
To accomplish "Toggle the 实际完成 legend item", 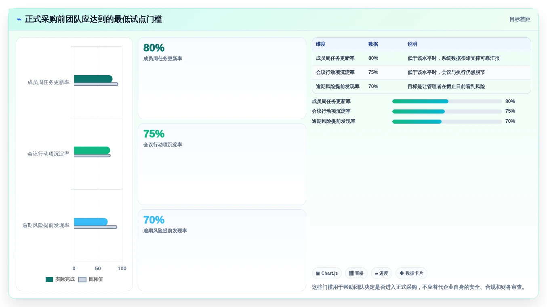I will [60, 279].
